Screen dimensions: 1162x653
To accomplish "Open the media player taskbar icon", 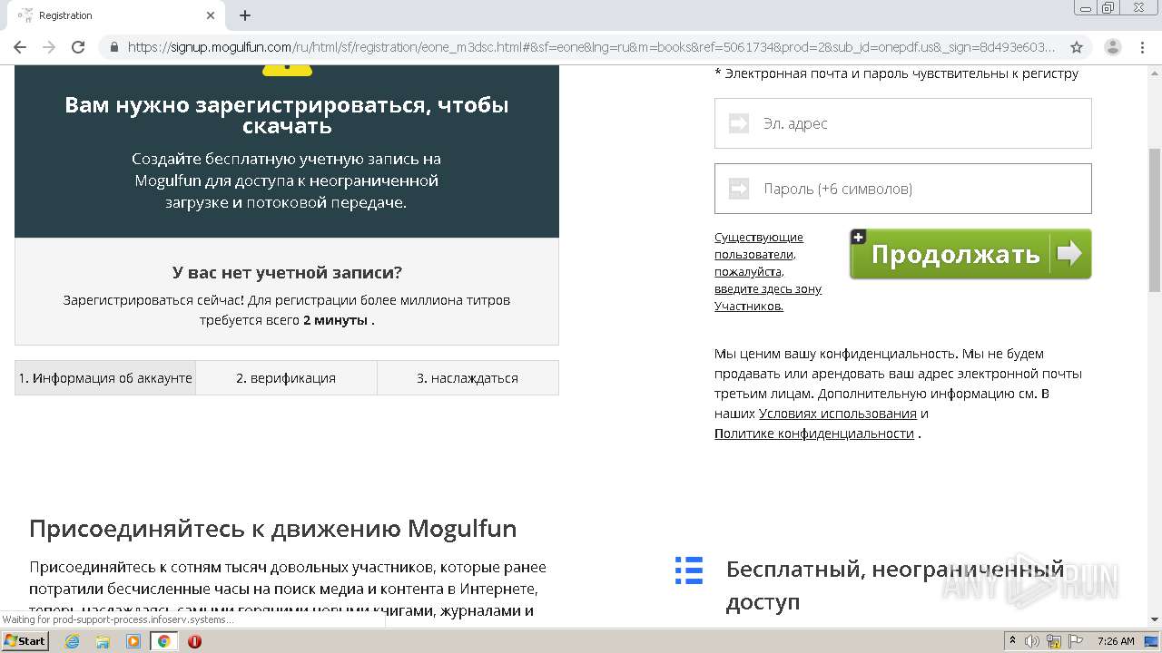I will click(x=133, y=641).
